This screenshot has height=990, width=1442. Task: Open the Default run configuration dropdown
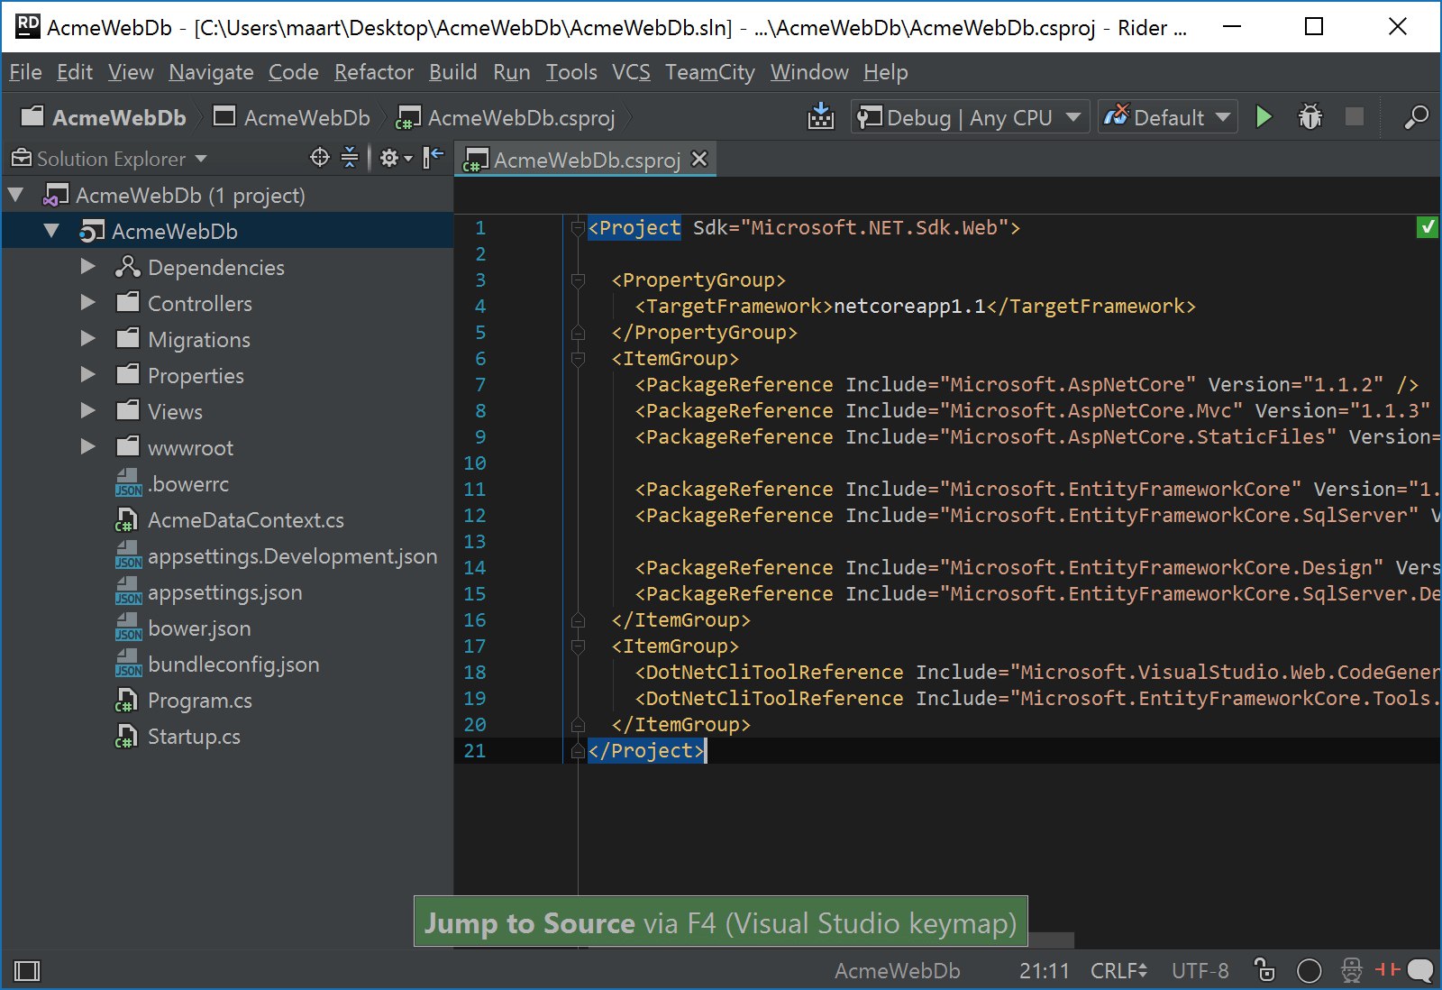[x=1167, y=117]
